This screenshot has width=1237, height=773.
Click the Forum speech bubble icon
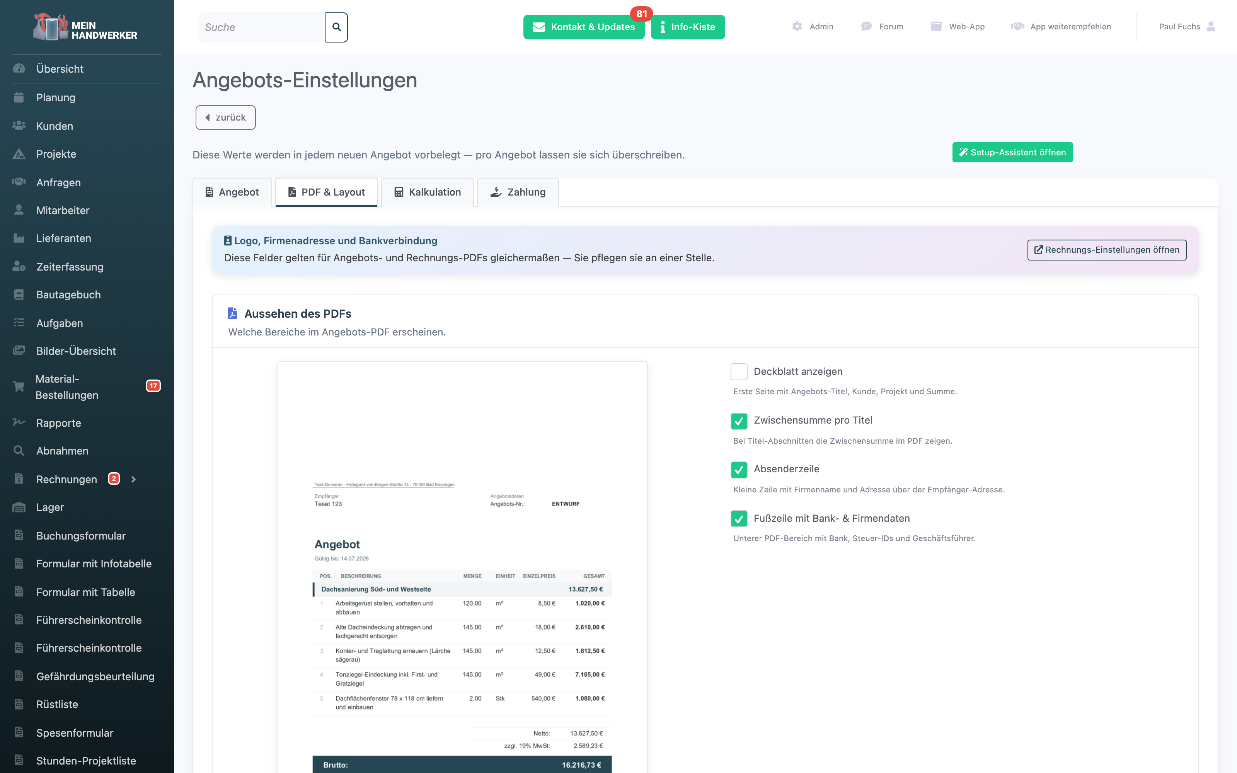click(866, 27)
